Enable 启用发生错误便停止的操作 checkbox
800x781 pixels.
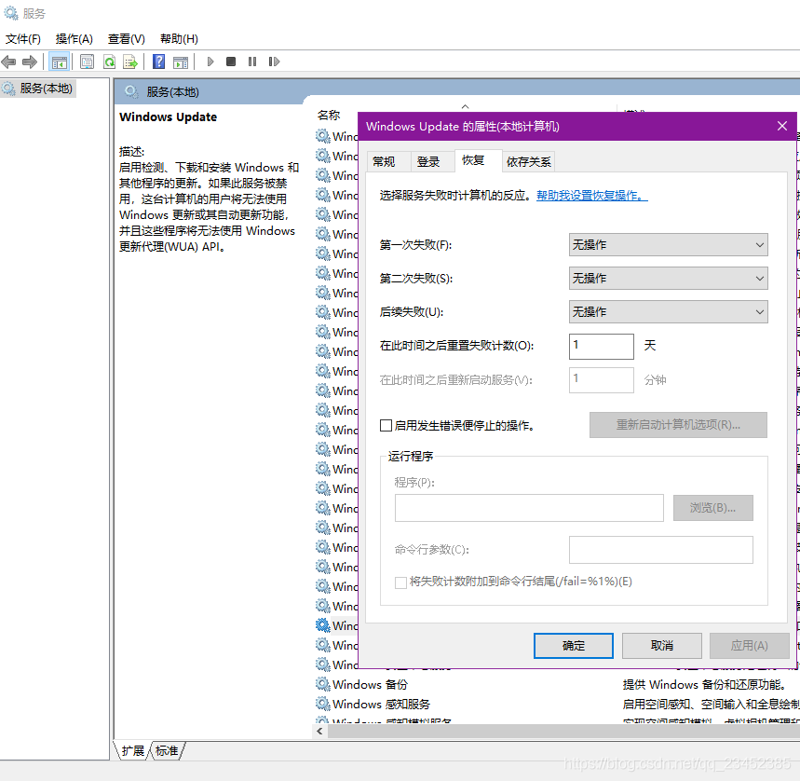[386, 425]
